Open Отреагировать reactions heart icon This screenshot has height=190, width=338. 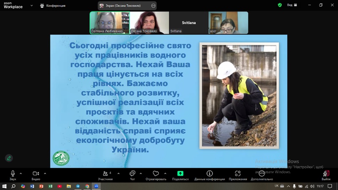[156, 174]
